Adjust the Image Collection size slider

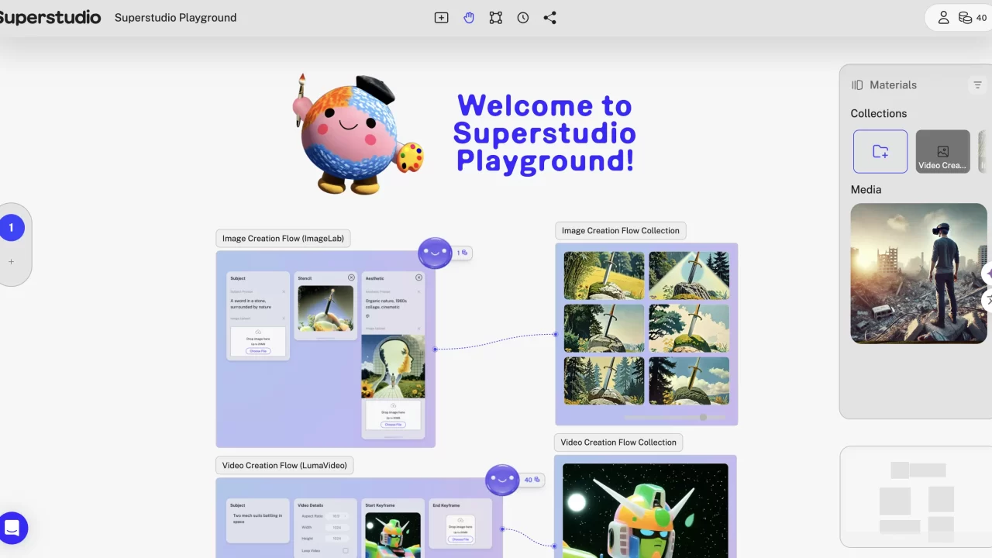tap(703, 417)
